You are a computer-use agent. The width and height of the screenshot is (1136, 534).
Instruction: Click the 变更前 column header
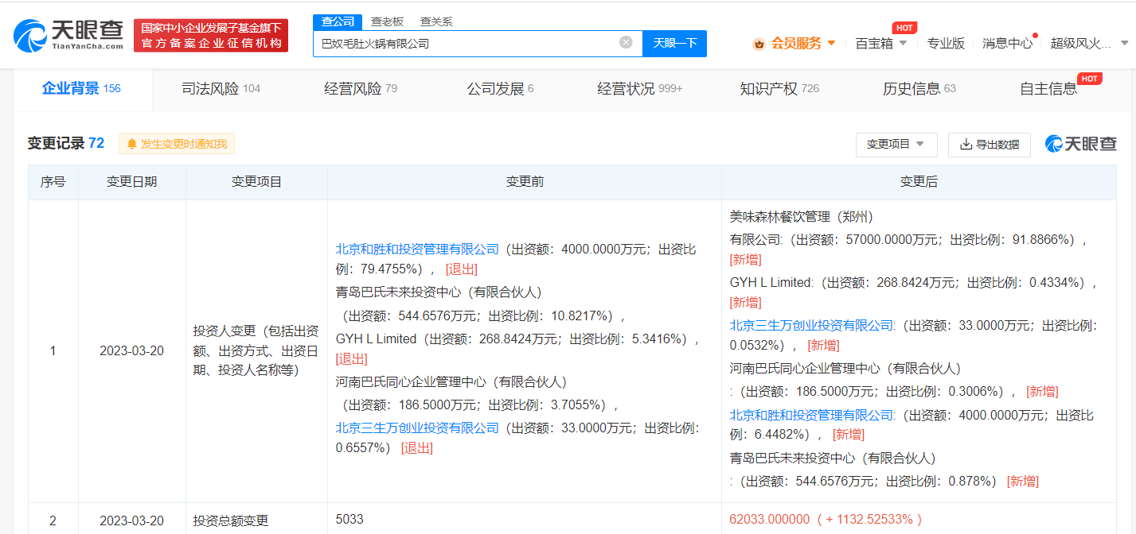(525, 182)
